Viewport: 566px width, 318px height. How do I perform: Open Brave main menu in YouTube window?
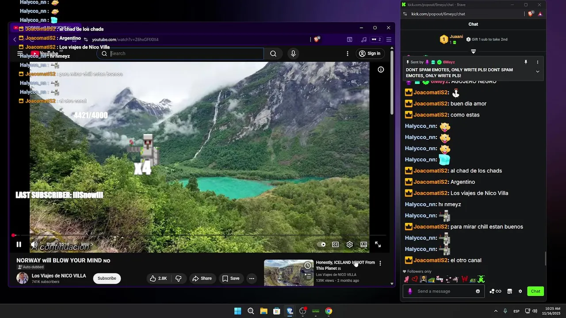tap(389, 39)
